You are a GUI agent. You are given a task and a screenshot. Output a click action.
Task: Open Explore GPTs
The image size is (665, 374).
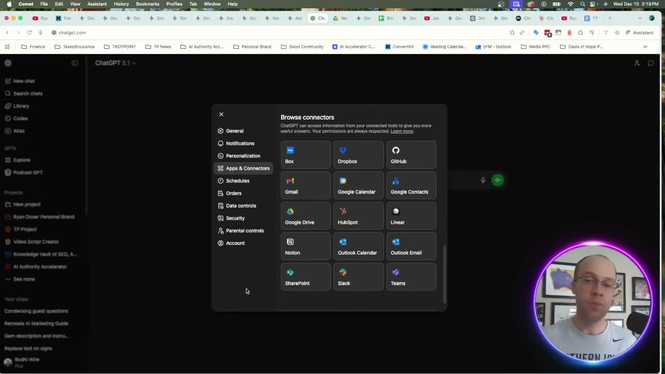pos(18,160)
